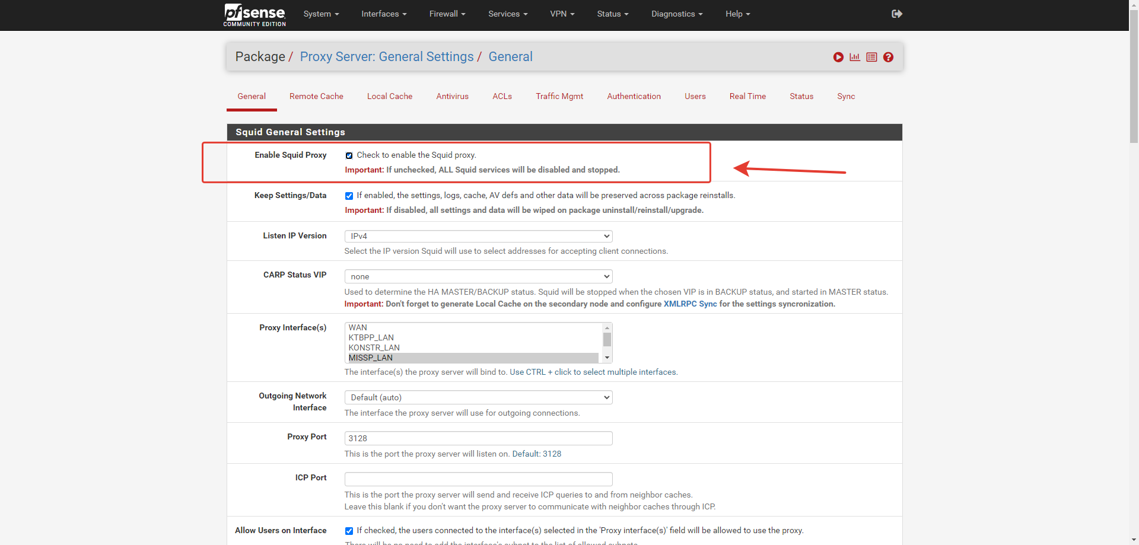The image size is (1139, 545).
Task: Switch to the Status tab below breadcrumb
Action: [801, 97]
